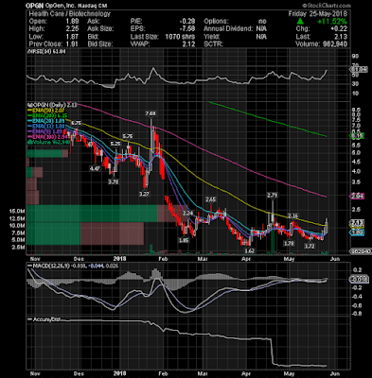
Task: Click the green Volume legend entry
Action: (48, 142)
